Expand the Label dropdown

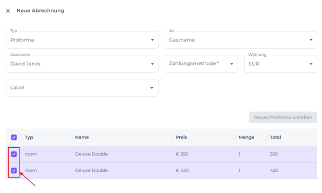[x=82, y=88]
